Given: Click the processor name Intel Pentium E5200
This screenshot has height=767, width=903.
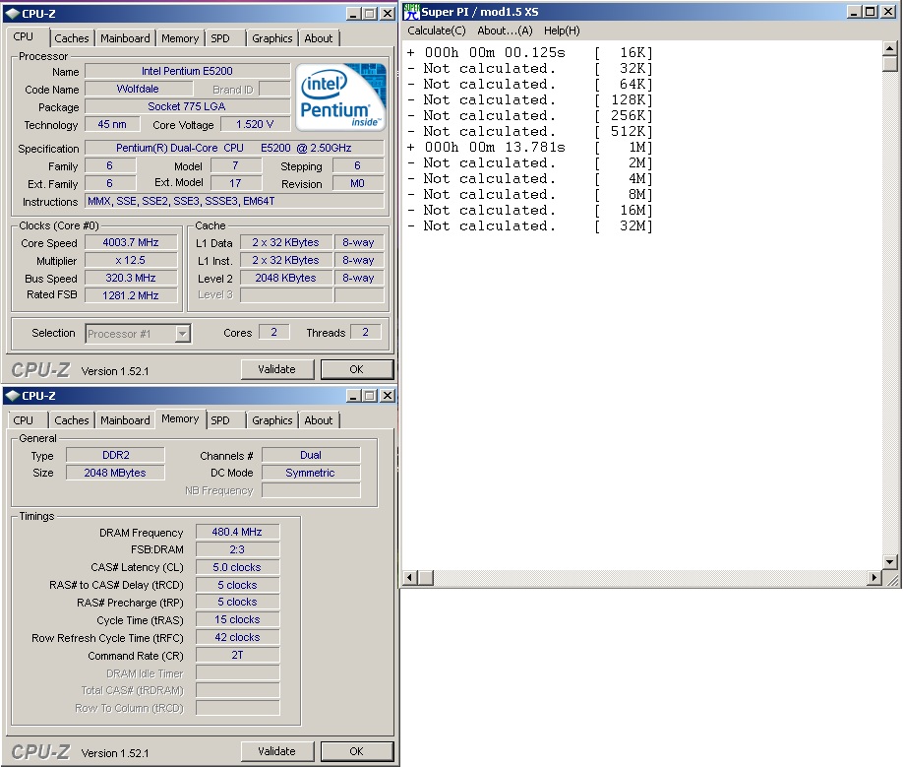Looking at the screenshot, I should (x=187, y=71).
